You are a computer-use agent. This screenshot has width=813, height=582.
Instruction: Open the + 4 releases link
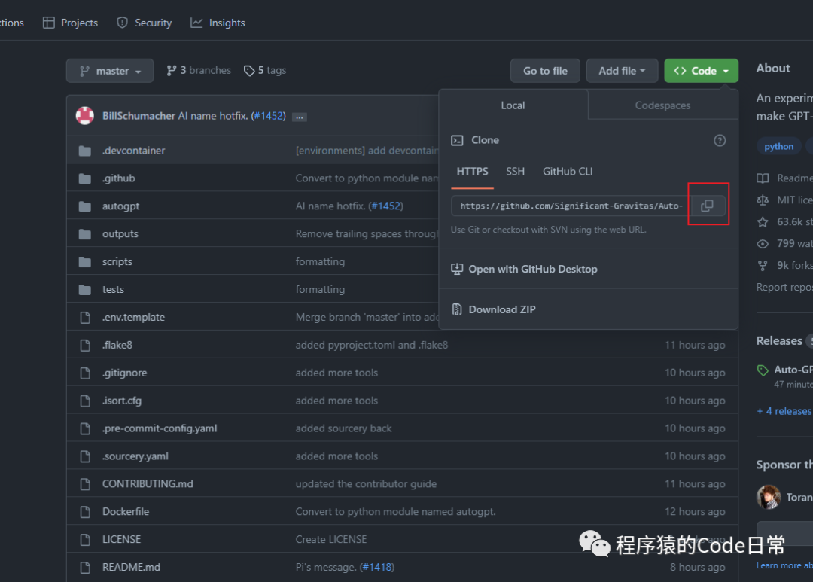(784, 411)
